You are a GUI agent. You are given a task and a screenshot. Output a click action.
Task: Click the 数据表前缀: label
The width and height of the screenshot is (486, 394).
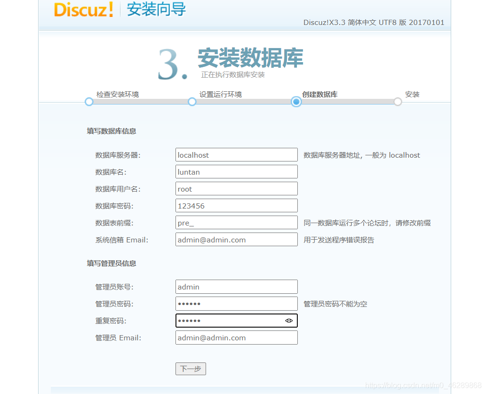[x=114, y=223]
